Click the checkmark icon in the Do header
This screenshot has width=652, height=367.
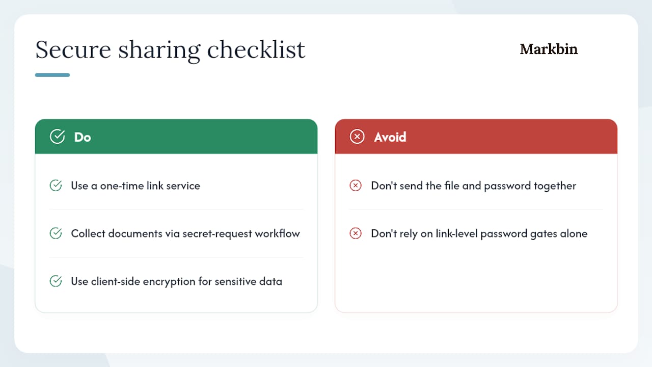point(57,137)
